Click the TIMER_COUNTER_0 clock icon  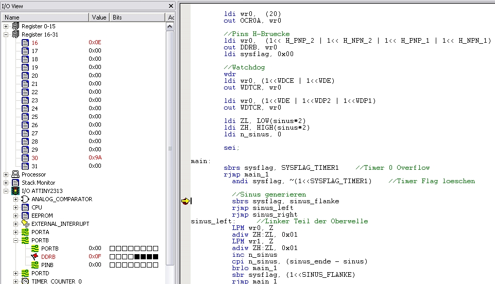[25, 281]
